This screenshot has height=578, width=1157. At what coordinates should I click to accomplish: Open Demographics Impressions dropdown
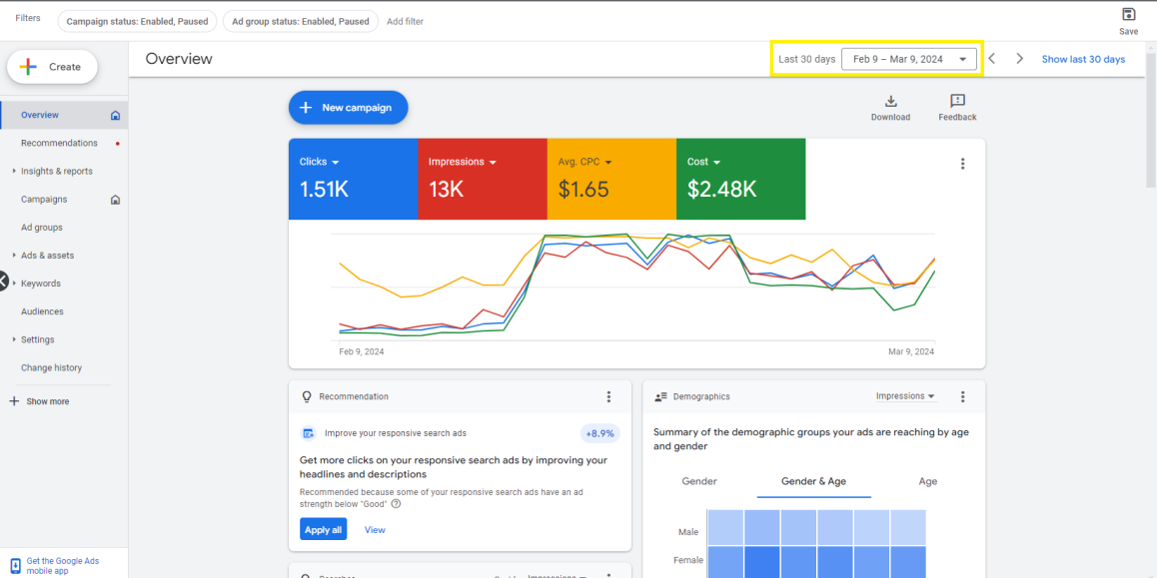[x=905, y=396]
